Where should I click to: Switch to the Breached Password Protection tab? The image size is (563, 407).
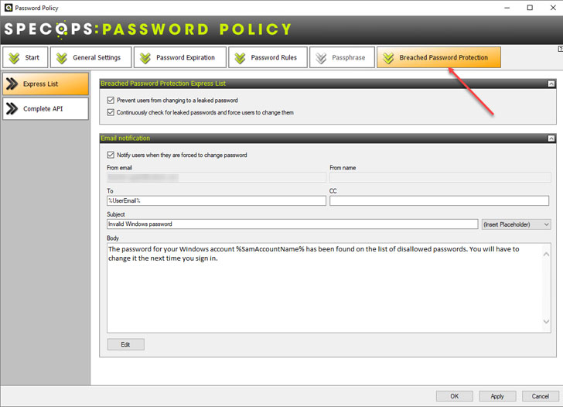[438, 58]
